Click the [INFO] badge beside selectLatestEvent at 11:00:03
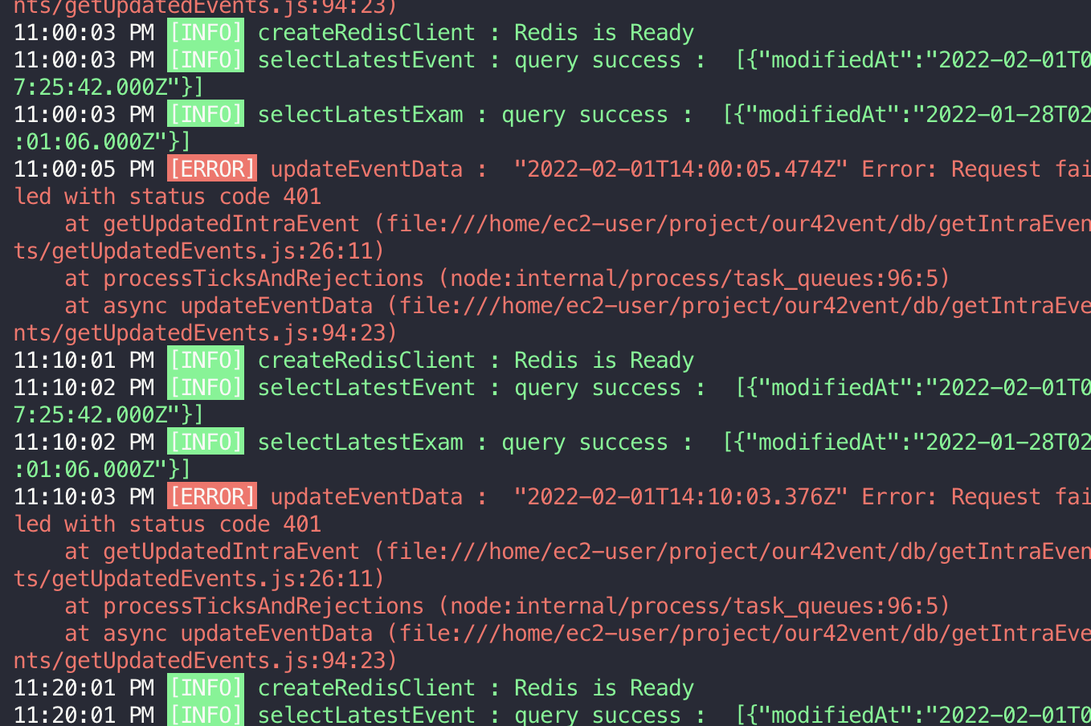 coord(205,59)
